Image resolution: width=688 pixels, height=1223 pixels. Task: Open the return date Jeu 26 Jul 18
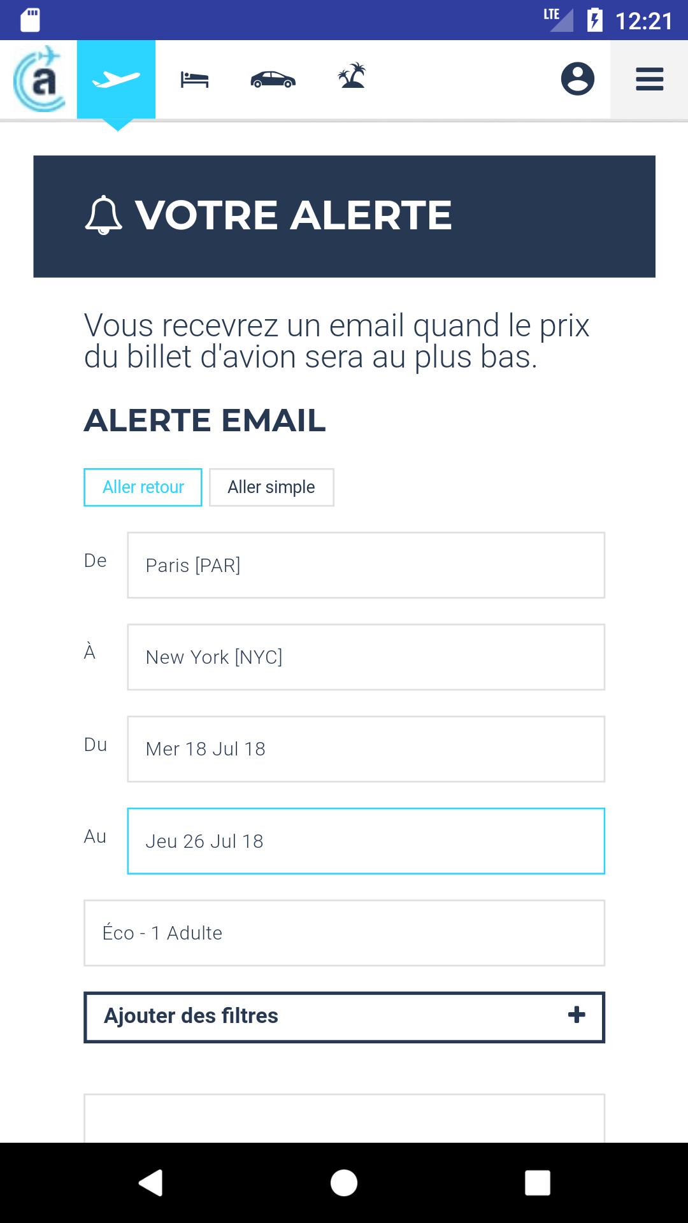pyautogui.click(x=366, y=841)
